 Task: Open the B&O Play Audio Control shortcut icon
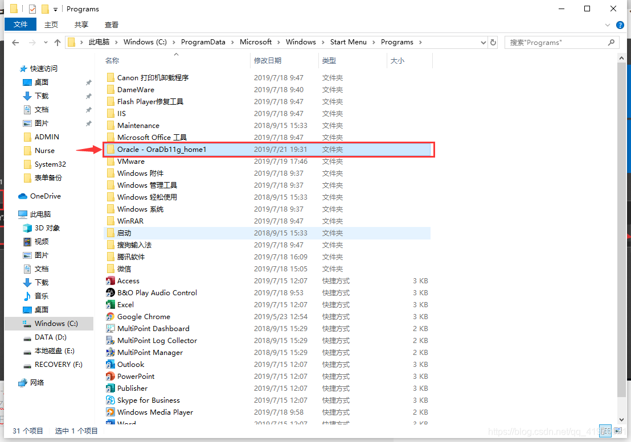click(110, 292)
